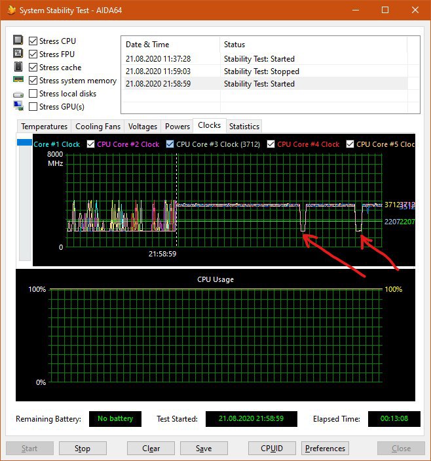
Task: Toggle CPU Core #4 Clock graph checkbox
Action: [x=271, y=144]
